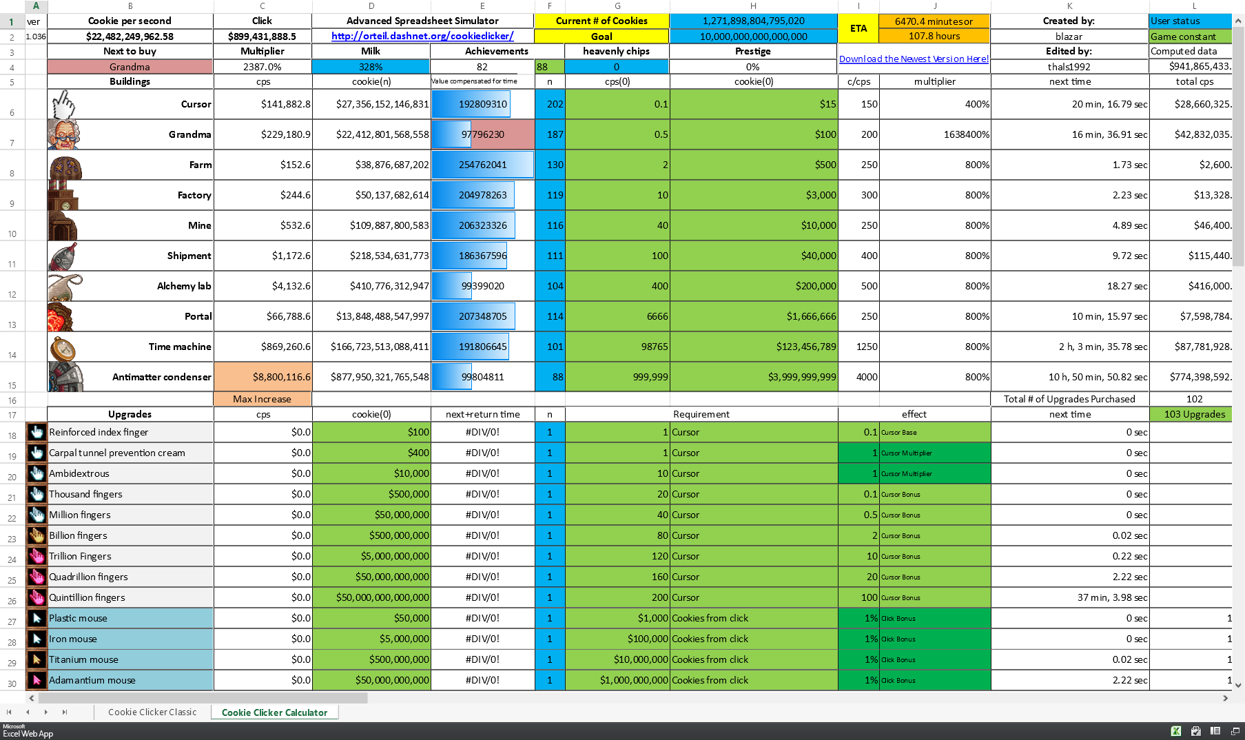
Task: Select the orange Max Increase cell
Action: [x=263, y=399]
